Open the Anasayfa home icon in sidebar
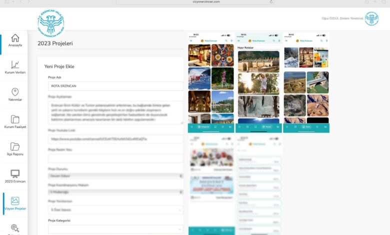Screen dimensions: 390x235 (x=15, y=38)
